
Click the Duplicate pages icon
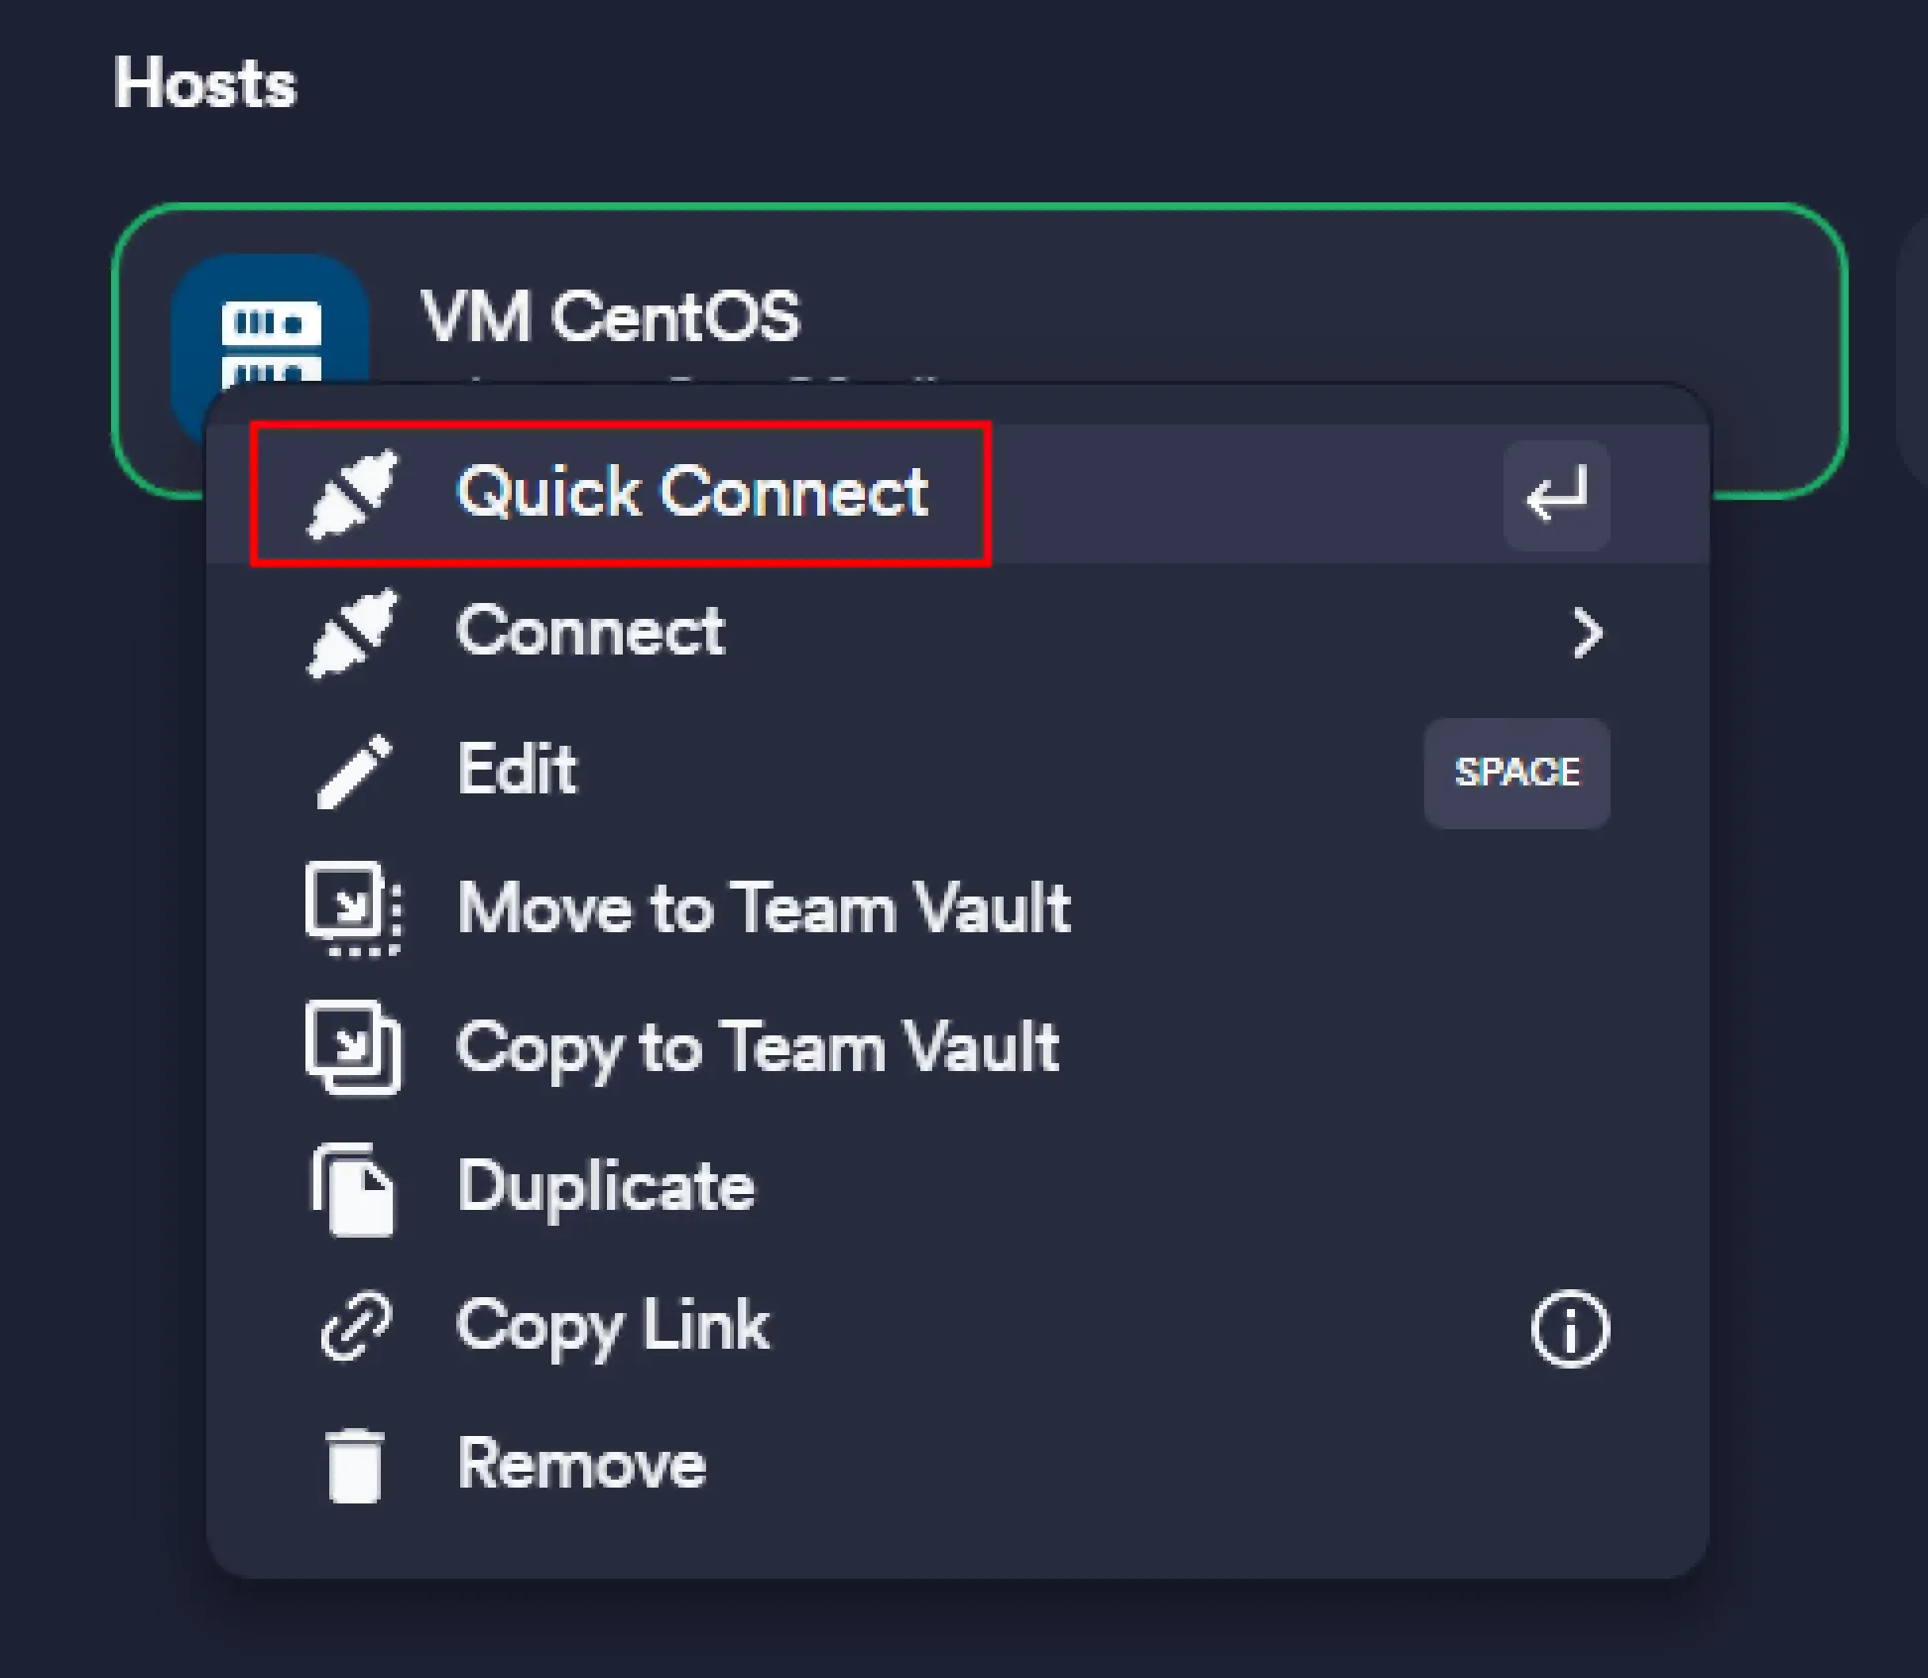click(354, 1188)
